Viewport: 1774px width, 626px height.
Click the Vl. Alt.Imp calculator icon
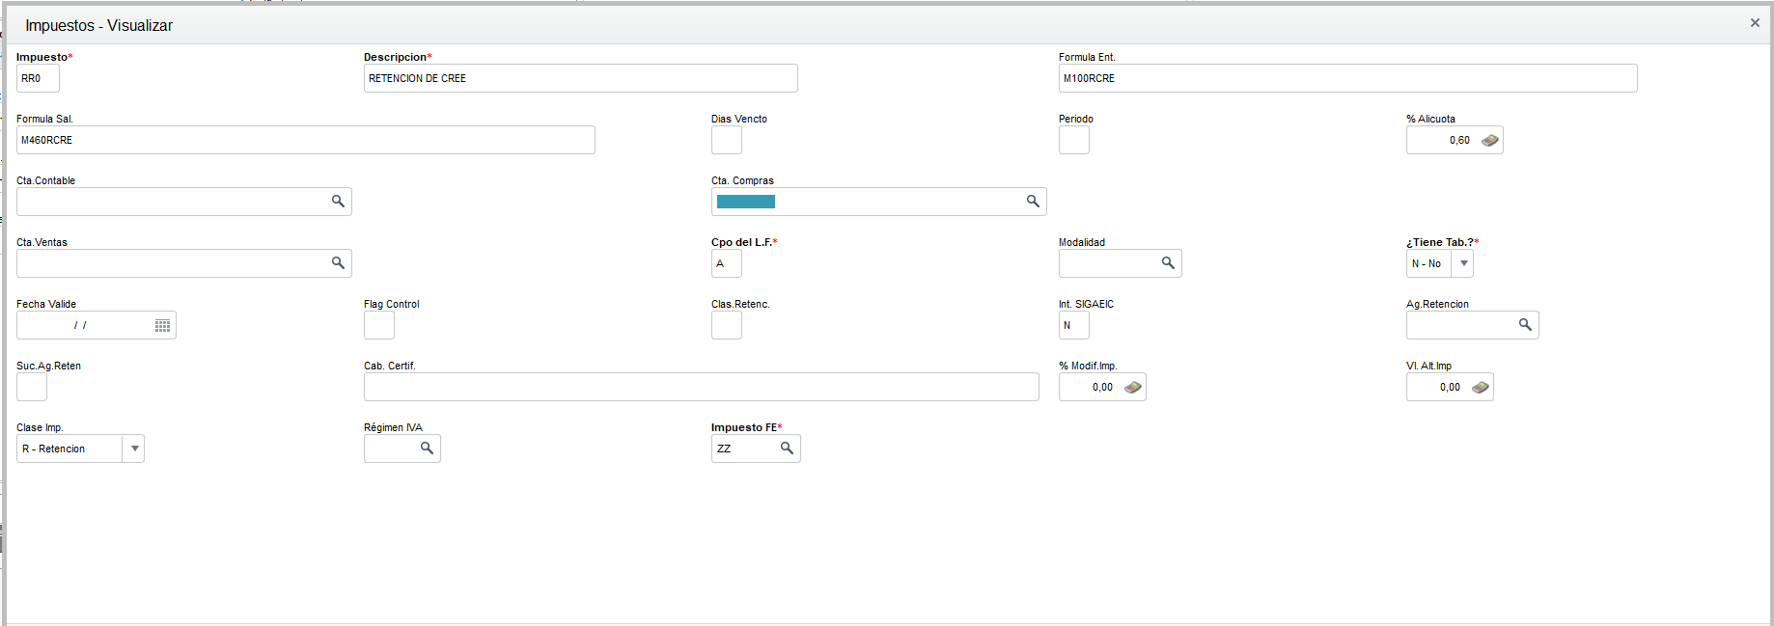coord(1481,388)
